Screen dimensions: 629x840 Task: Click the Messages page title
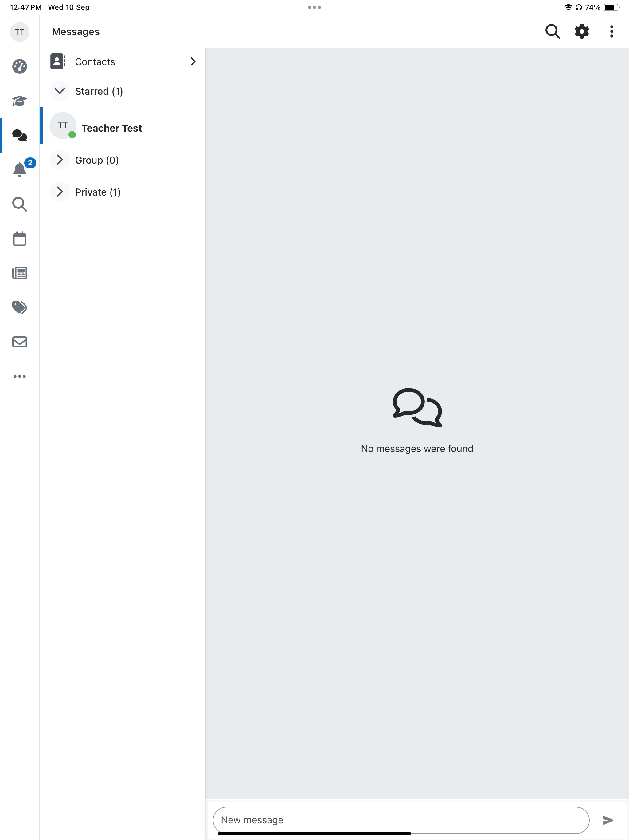click(x=76, y=32)
